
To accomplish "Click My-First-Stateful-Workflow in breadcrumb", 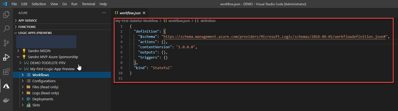I will [x=137, y=21].
